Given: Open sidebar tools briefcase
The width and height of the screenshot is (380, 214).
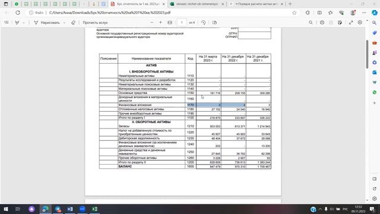Looking at the screenshot, I should tap(375, 43).
